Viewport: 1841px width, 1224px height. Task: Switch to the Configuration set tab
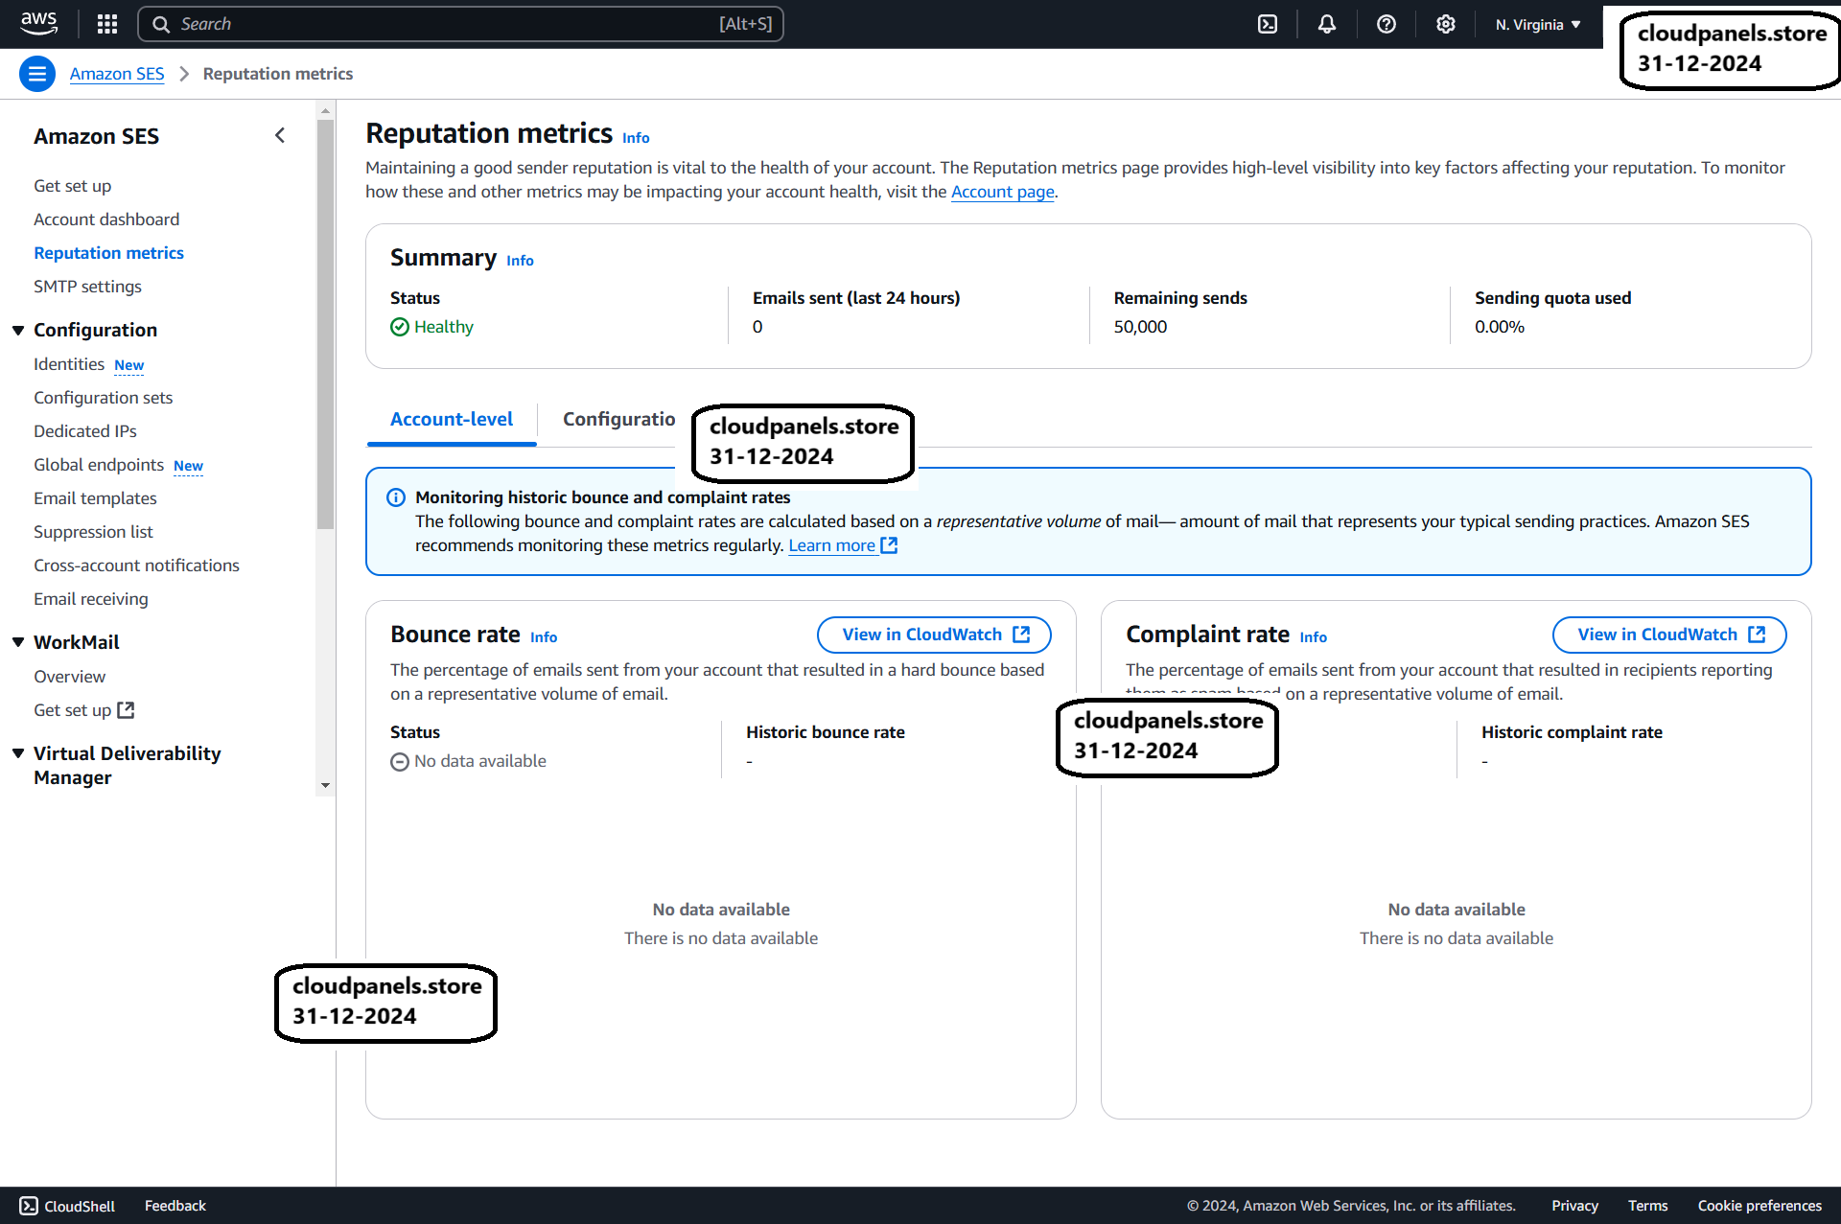(x=619, y=419)
